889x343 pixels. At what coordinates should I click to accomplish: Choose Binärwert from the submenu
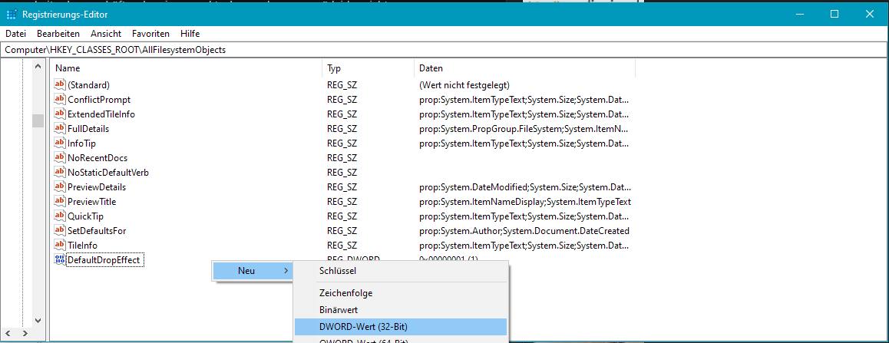pyautogui.click(x=400, y=310)
